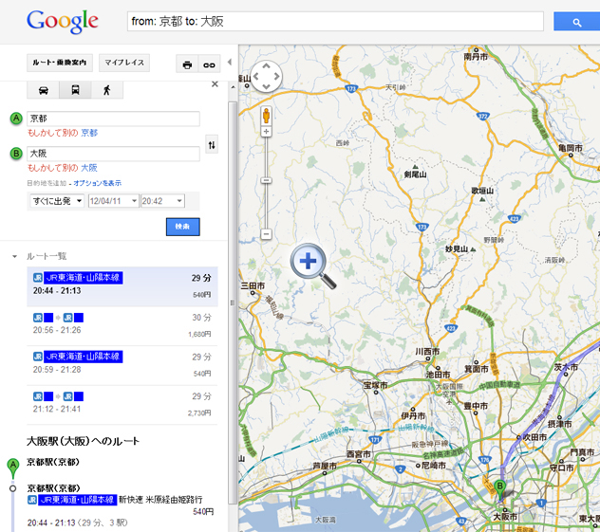Click the 1,680円 fare text
This screenshot has height=532, width=600.
[199, 335]
